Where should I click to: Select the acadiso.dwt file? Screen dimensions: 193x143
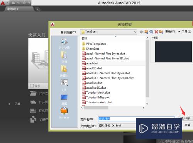click(x=92, y=83)
